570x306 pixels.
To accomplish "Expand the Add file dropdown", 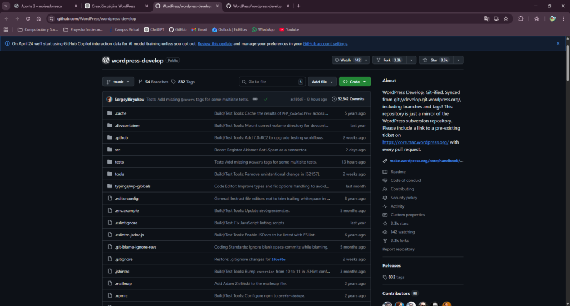I will (322, 82).
